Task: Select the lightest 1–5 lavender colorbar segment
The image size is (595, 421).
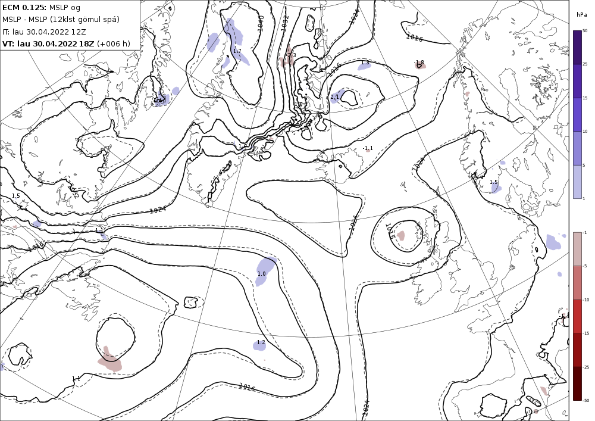Action: pos(577,182)
